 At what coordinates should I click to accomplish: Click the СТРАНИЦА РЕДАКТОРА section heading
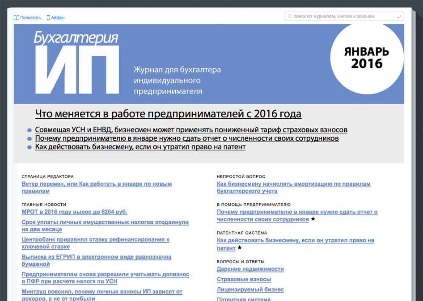[x=47, y=176]
